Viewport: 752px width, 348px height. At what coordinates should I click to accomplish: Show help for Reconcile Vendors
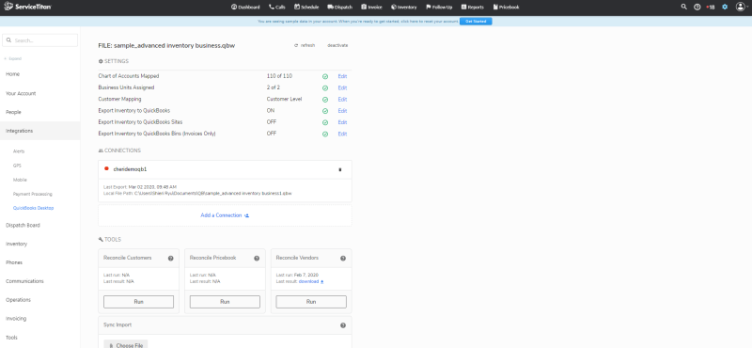point(343,259)
